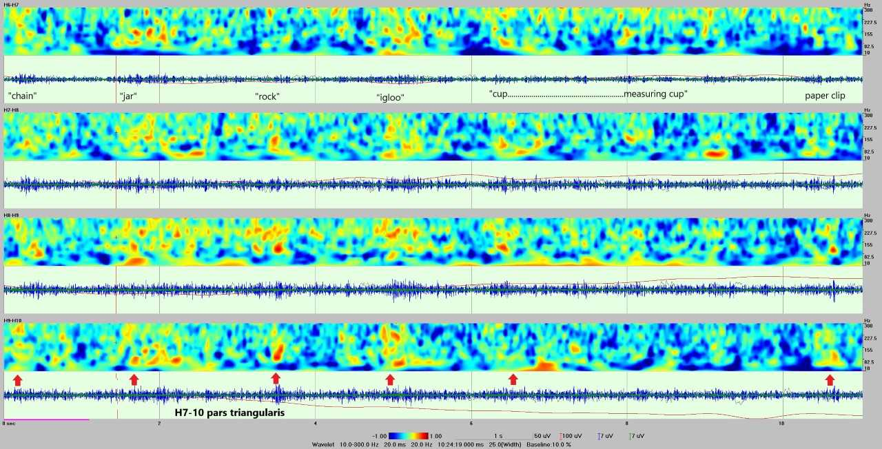Click the H6-H7 channel label
This screenshot has height=449, width=882.
(x=11, y=5)
